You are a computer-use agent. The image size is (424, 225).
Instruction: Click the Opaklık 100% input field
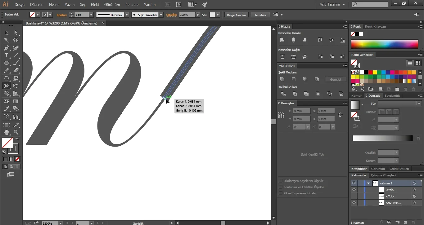click(187, 15)
